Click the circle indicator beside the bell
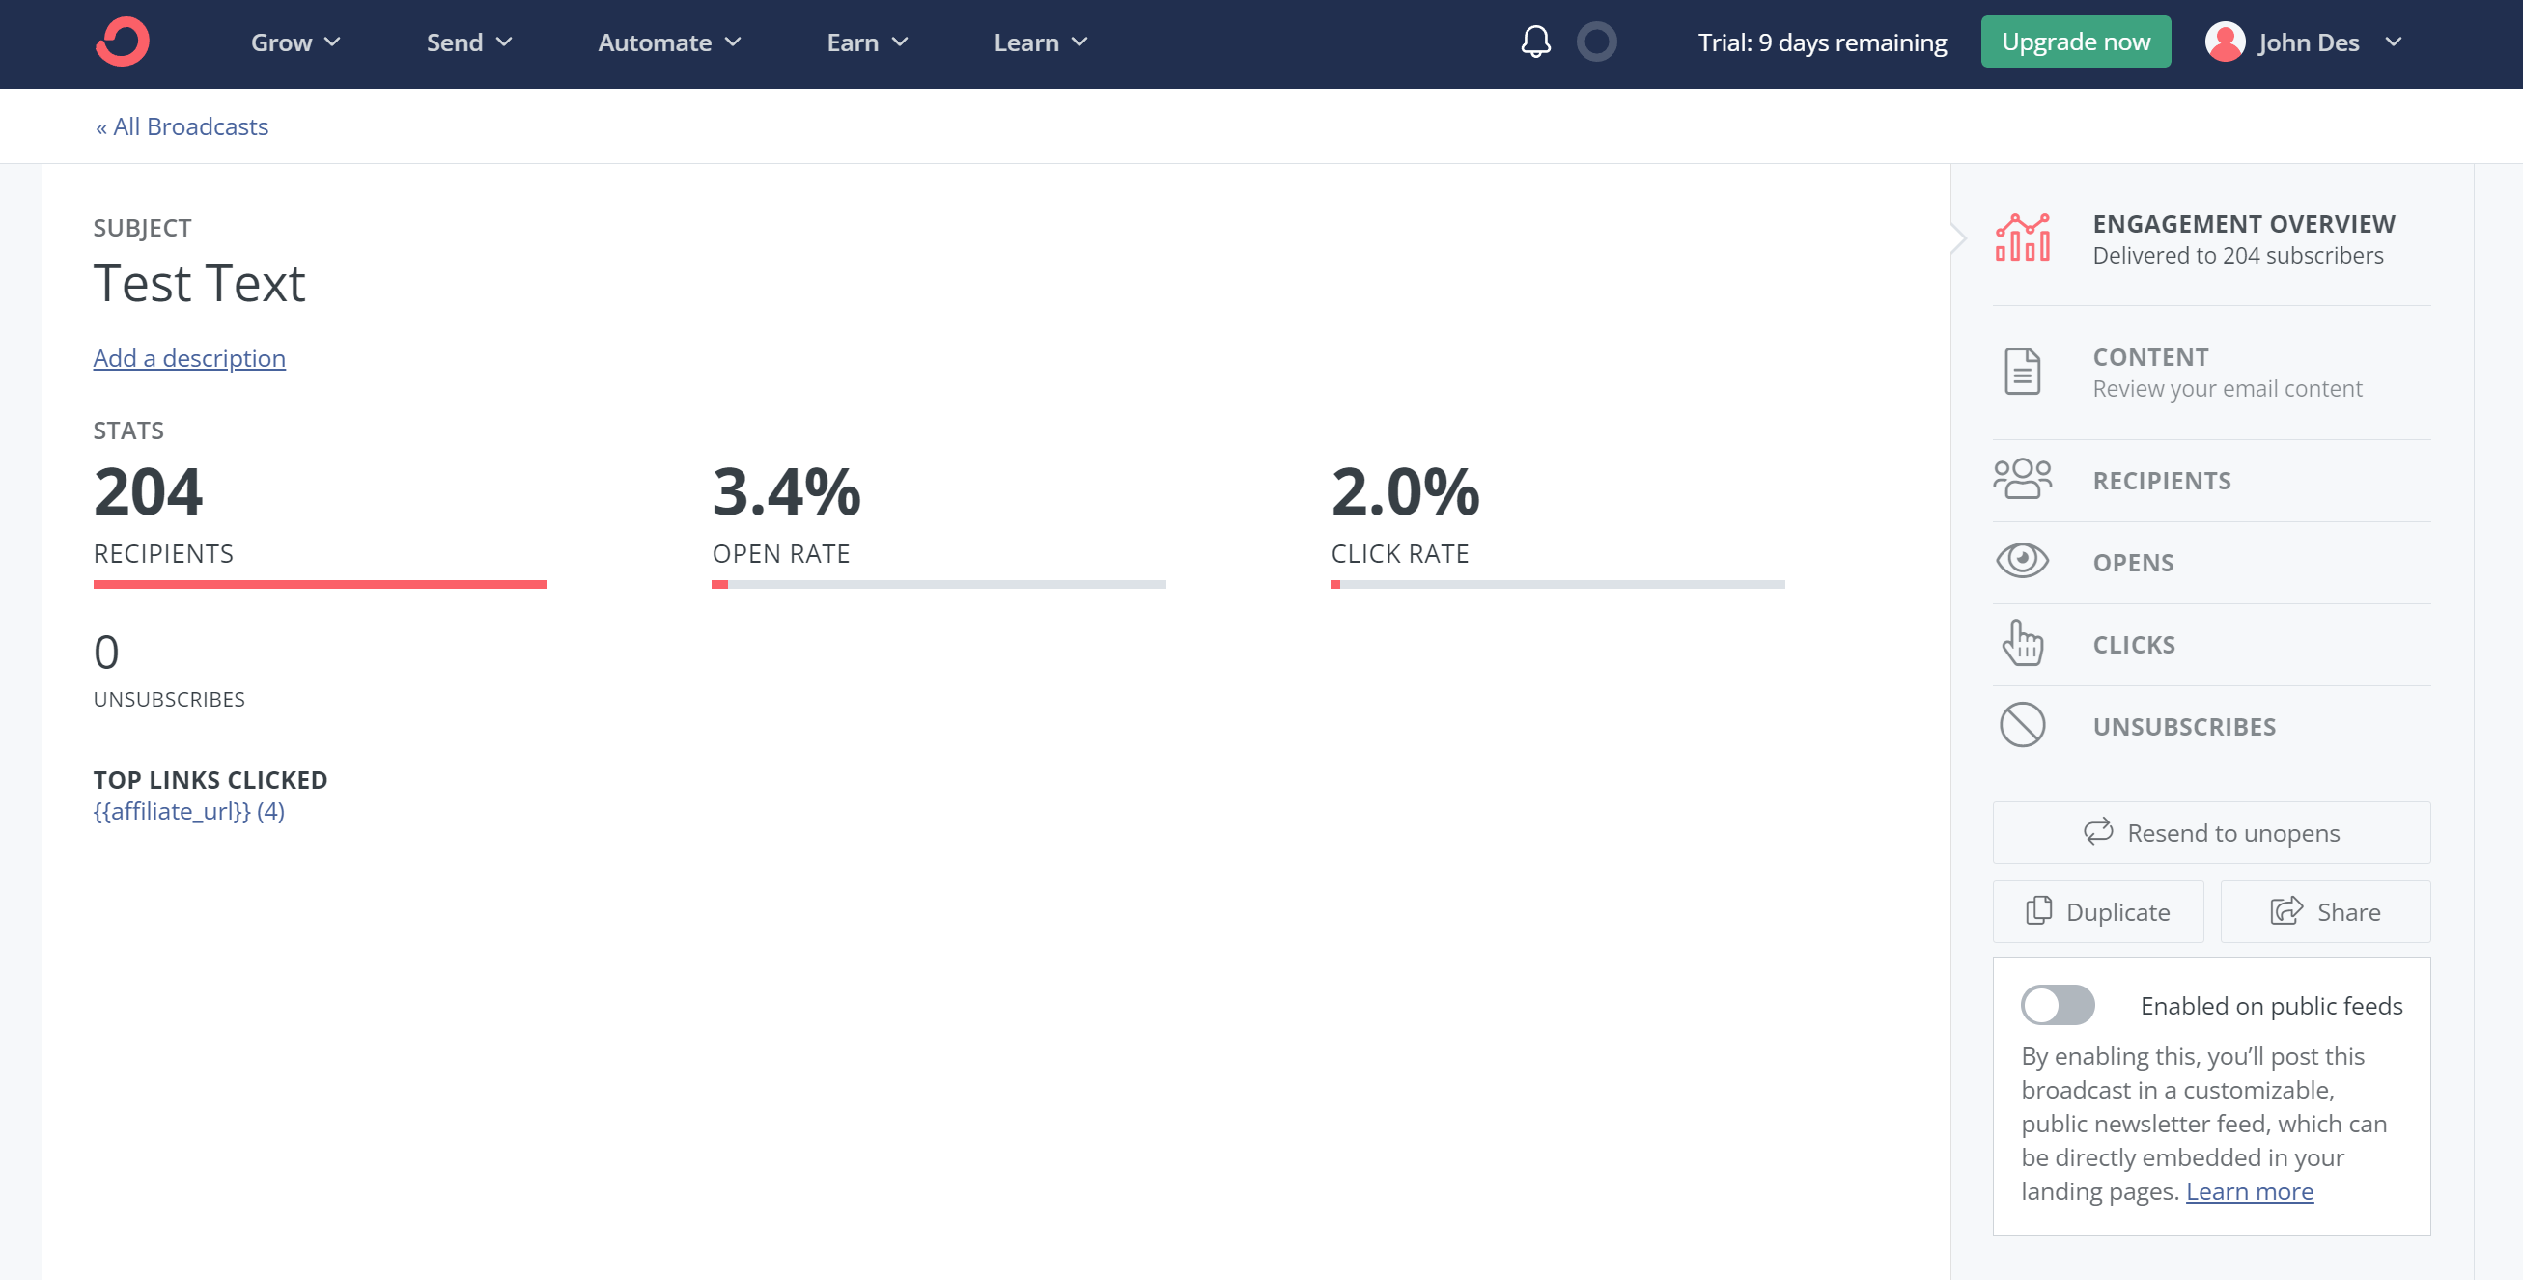 pyautogui.click(x=1595, y=42)
